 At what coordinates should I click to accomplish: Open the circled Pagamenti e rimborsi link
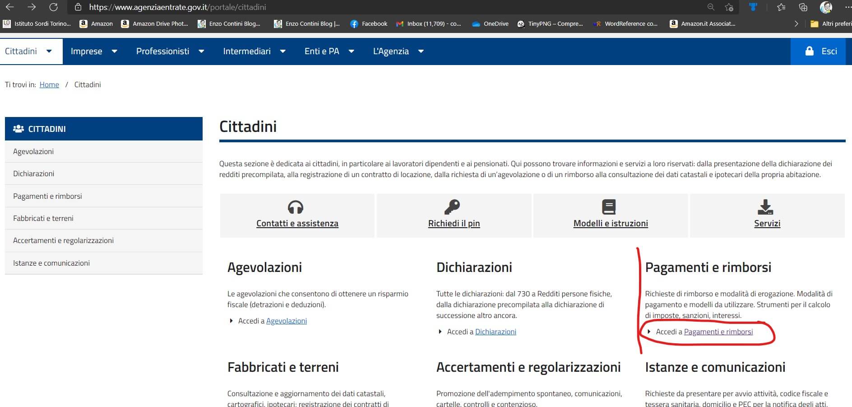pos(718,332)
